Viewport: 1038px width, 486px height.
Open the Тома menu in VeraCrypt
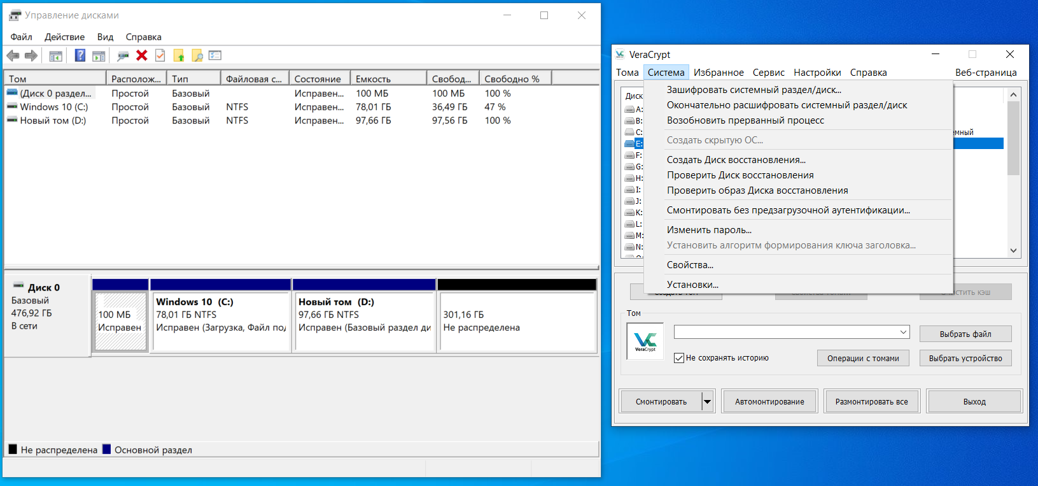pos(628,73)
